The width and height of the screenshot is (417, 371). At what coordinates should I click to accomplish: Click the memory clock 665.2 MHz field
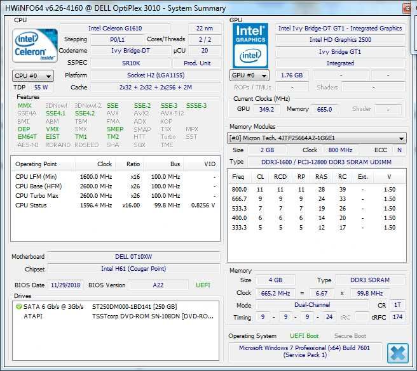(x=275, y=293)
